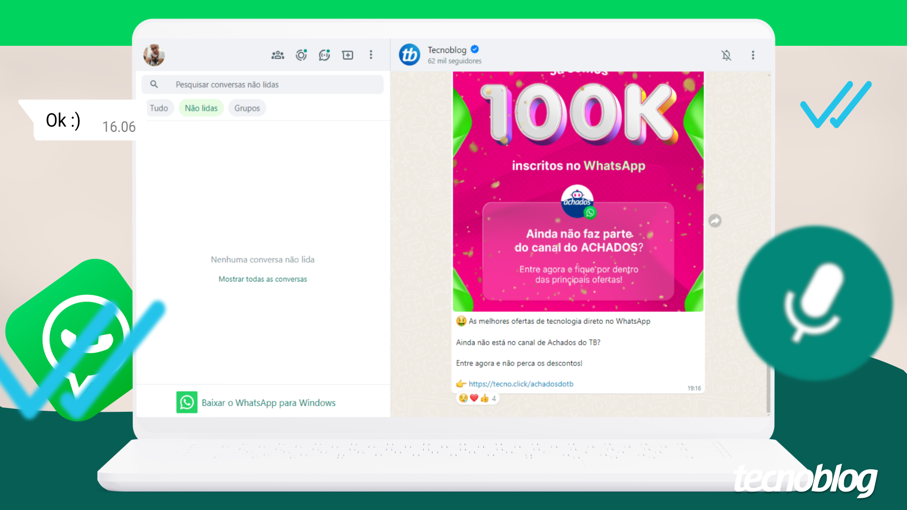907x510 pixels.
Task: Open the sidebar three-dot menu
Action: 371,55
